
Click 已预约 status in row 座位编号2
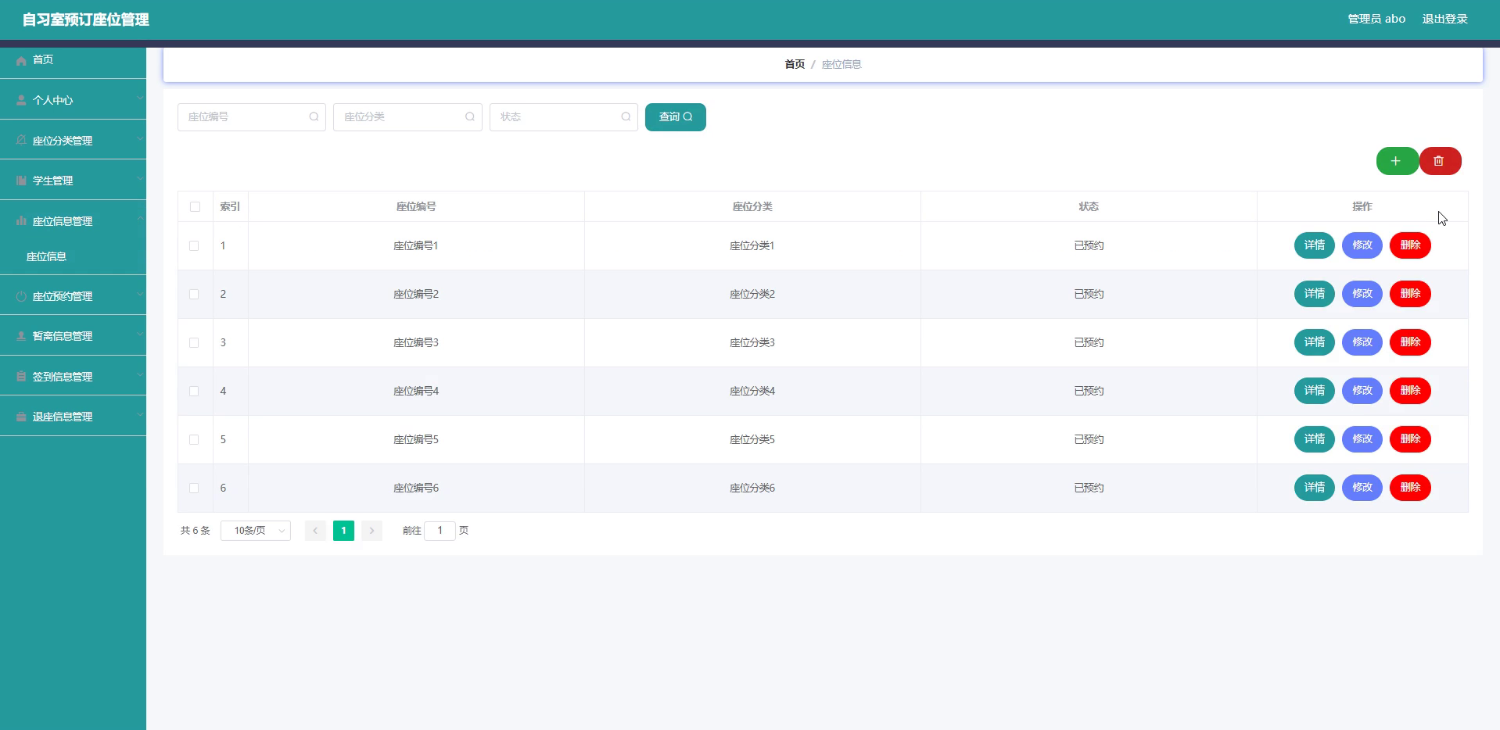(1089, 295)
